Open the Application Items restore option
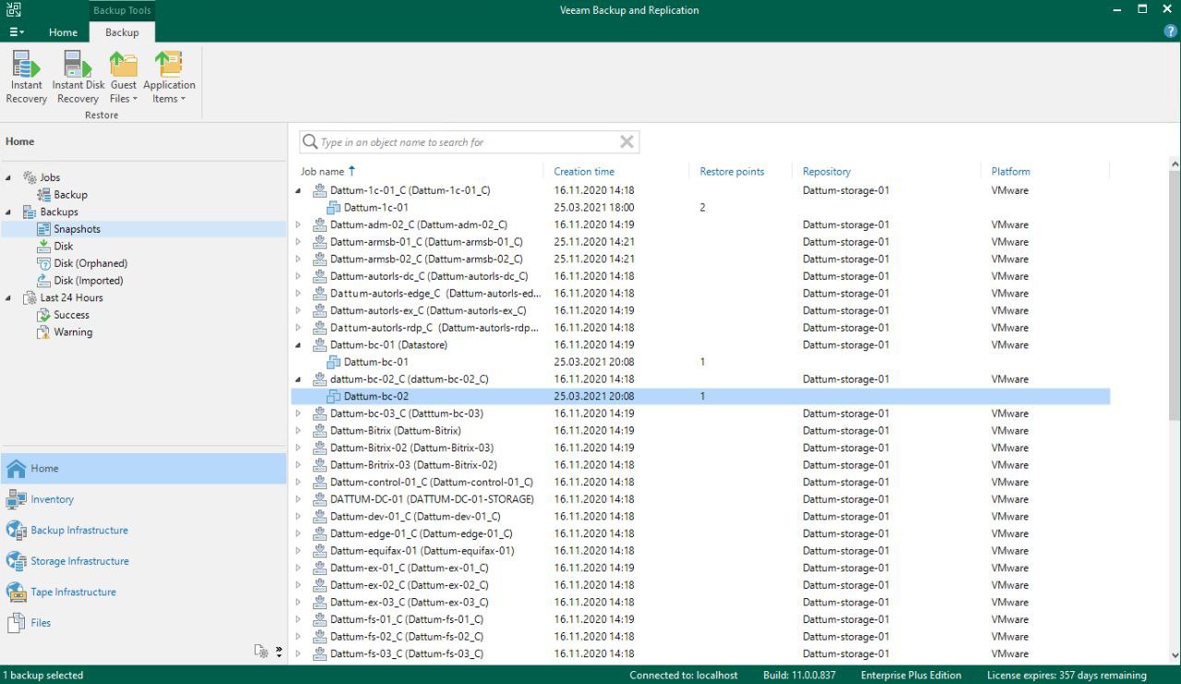This screenshot has height=684, width=1181. pos(169,77)
